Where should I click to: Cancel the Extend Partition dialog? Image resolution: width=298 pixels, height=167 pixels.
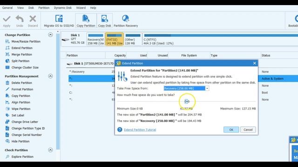[x=248, y=130]
